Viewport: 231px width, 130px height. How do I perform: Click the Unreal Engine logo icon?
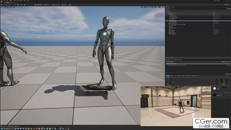pos(2,2)
